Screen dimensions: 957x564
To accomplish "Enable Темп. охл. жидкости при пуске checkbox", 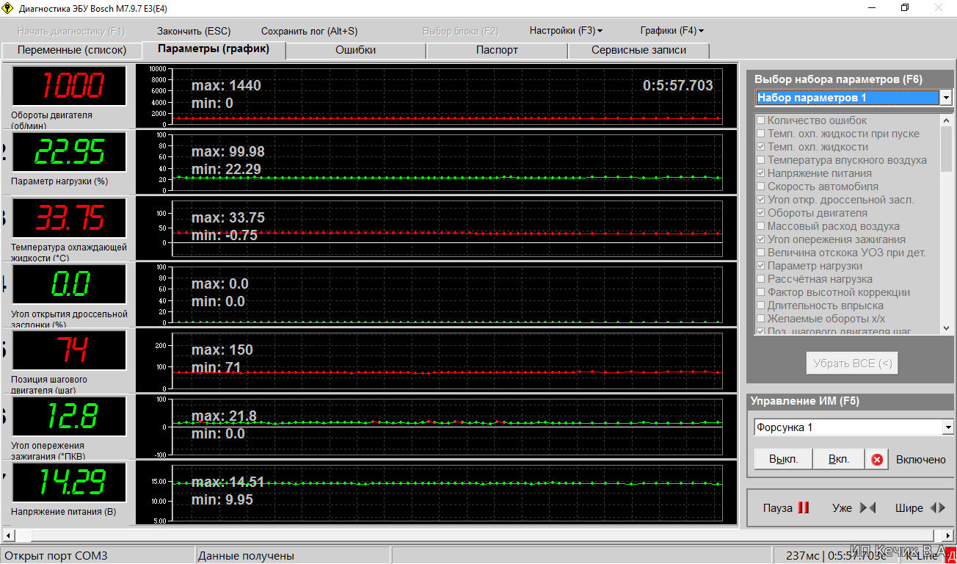I will click(x=761, y=134).
